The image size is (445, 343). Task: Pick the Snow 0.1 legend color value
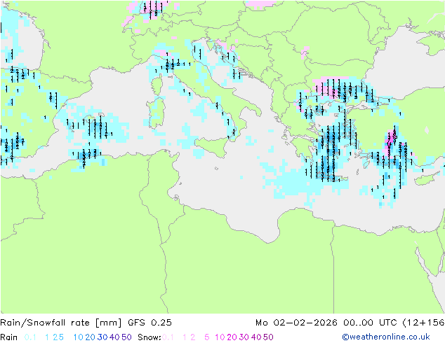[168, 337]
